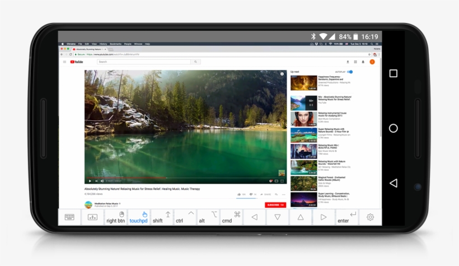Open the Apple menu
The width and height of the screenshot is (459, 266).
point(62,44)
